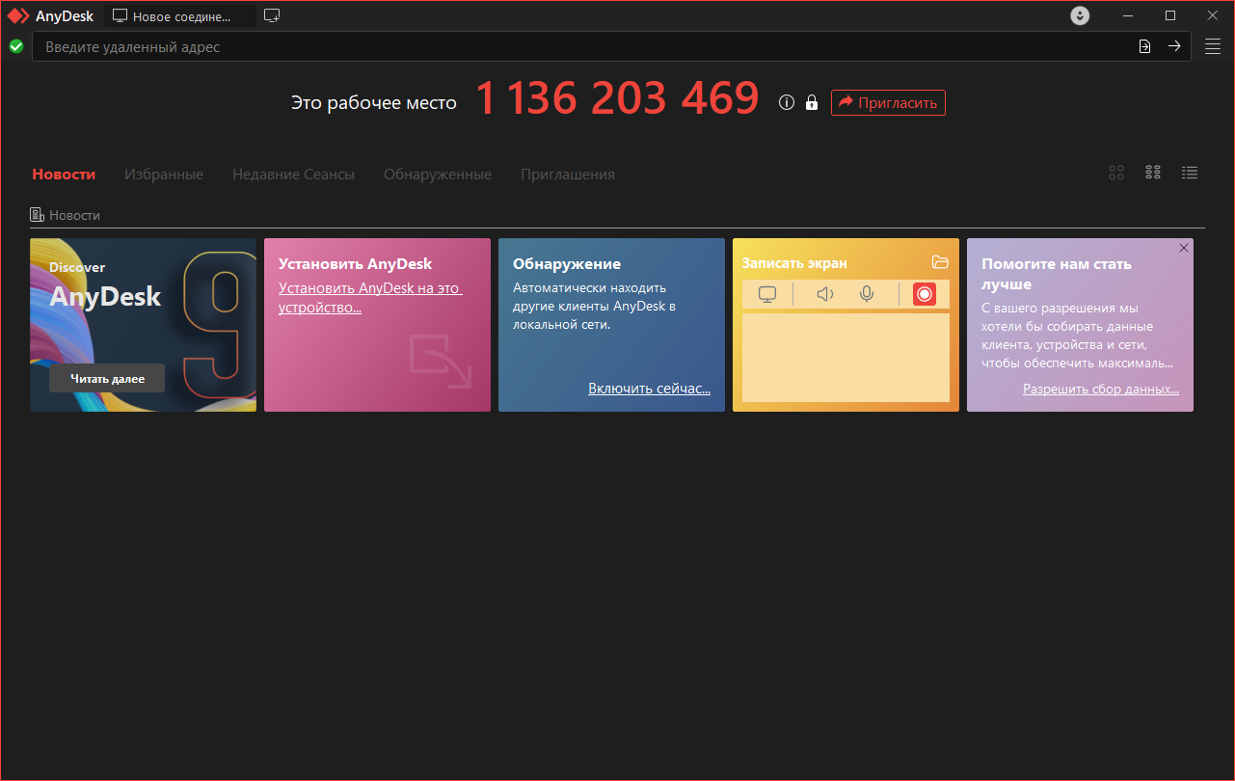Click the Включить сейчас link

coord(649,389)
